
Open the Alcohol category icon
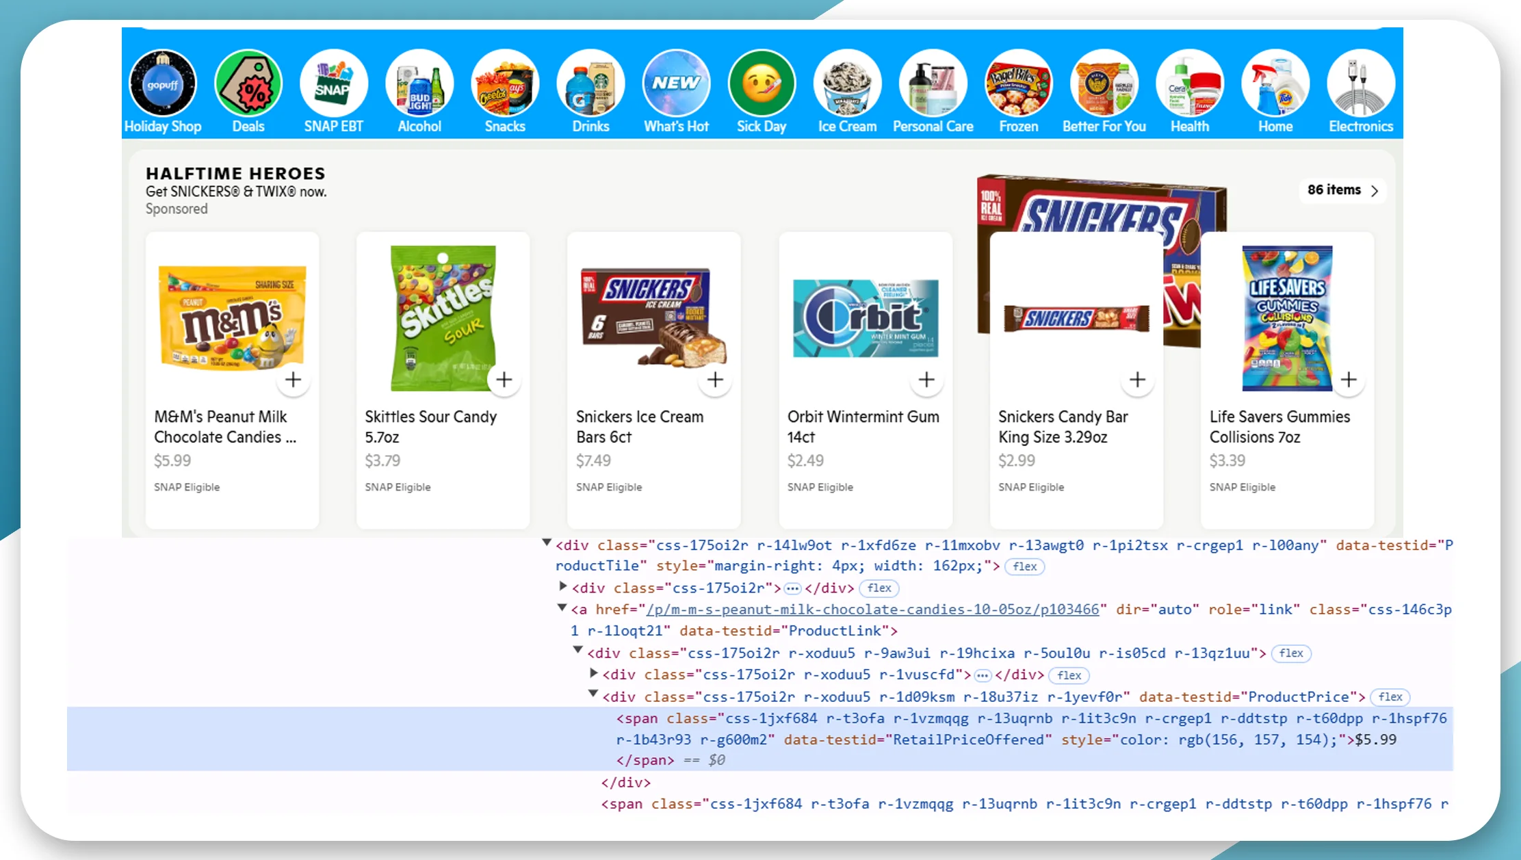tap(419, 83)
